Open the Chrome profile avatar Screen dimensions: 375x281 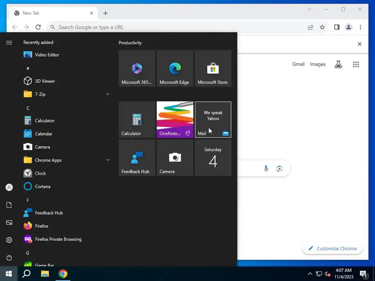(x=349, y=27)
